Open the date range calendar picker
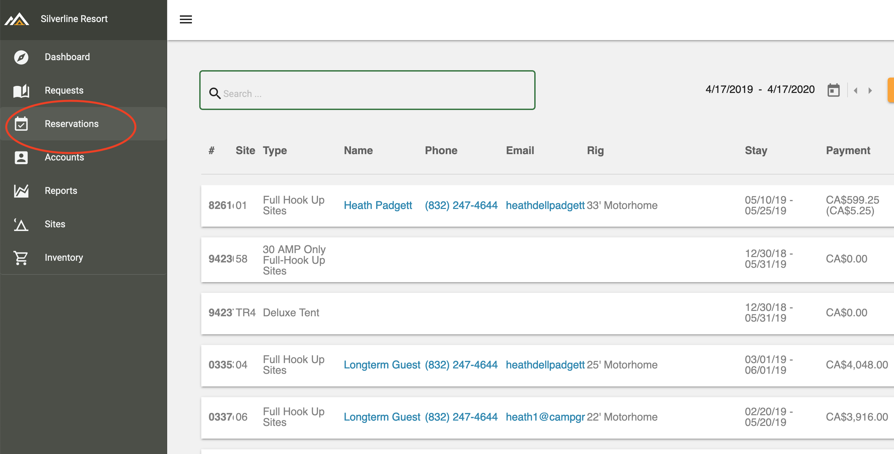This screenshot has height=454, width=894. point(833,90)
